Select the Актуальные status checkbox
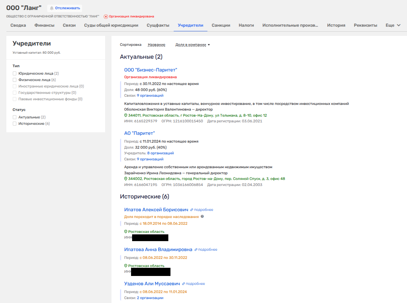Viewport: 407px width, 303px height. (x=15, y=117)
